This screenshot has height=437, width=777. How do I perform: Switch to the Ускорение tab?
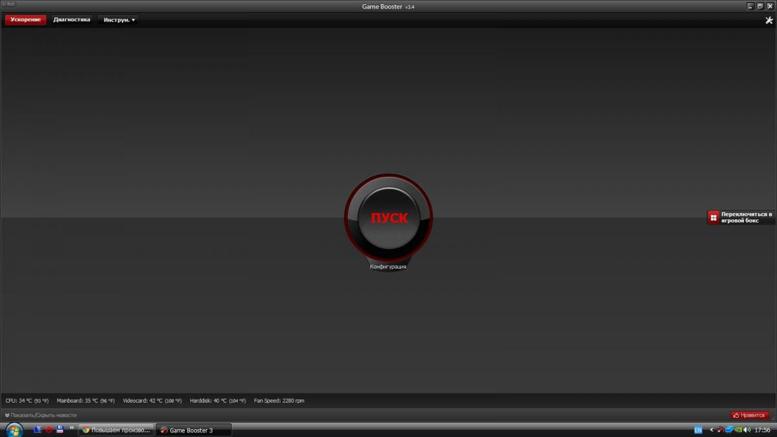[x=26, y=20]
